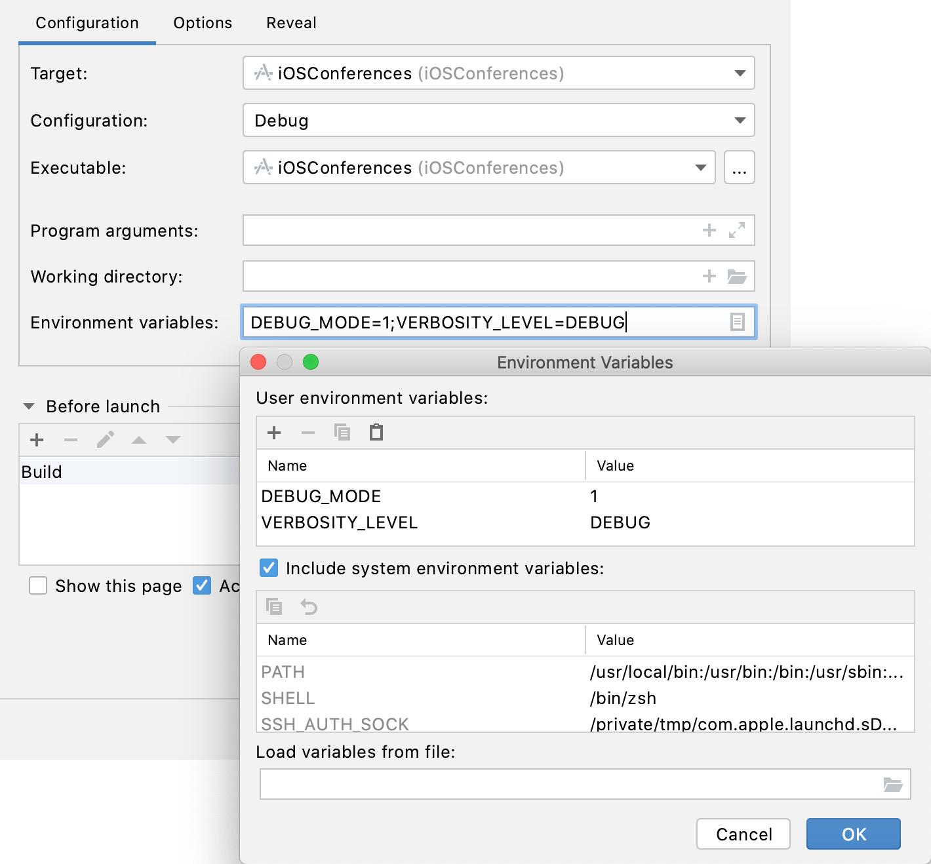Paste environment variables from clipboard
This screenshot has width=931, height=864.
[x=376, y=433]
